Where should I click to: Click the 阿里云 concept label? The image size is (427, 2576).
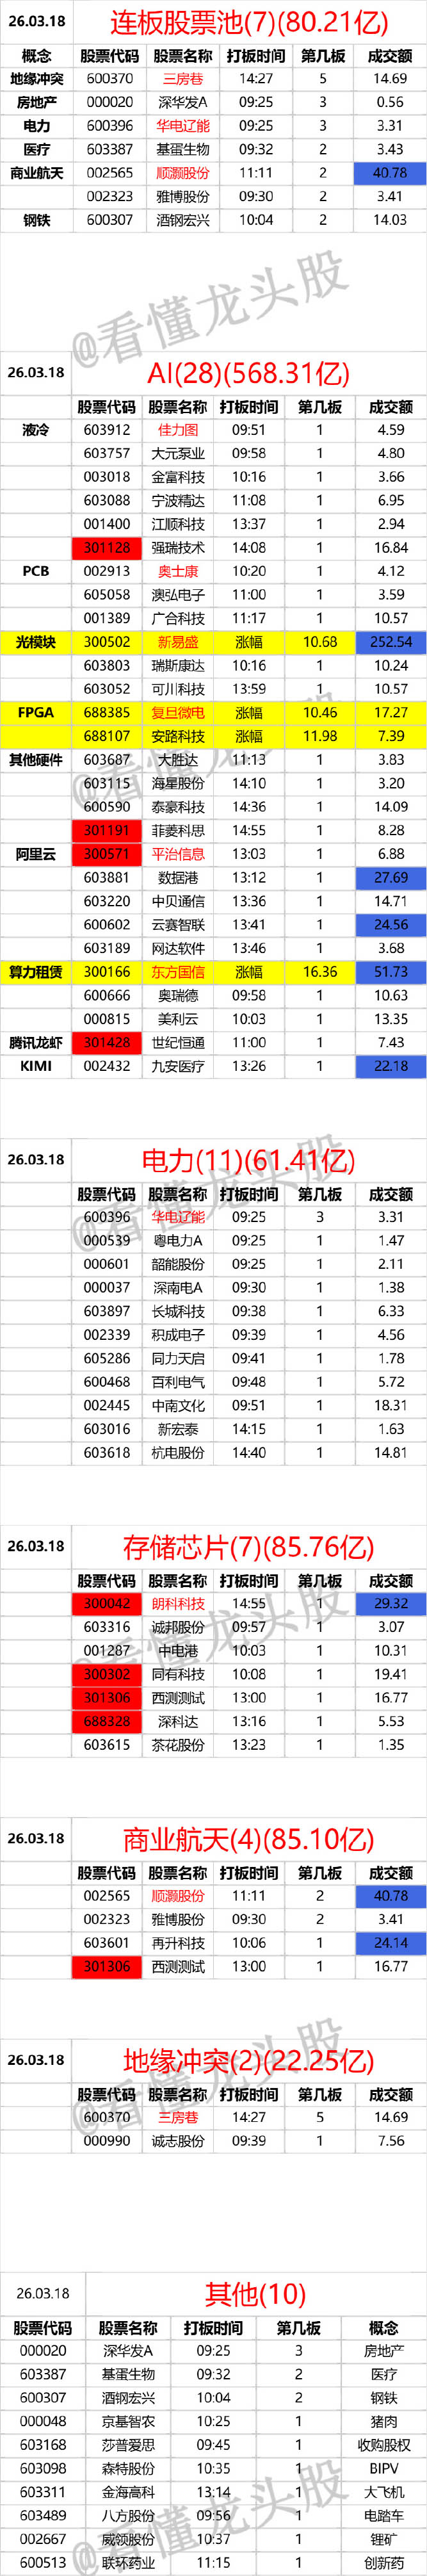(x=36, y=854)
